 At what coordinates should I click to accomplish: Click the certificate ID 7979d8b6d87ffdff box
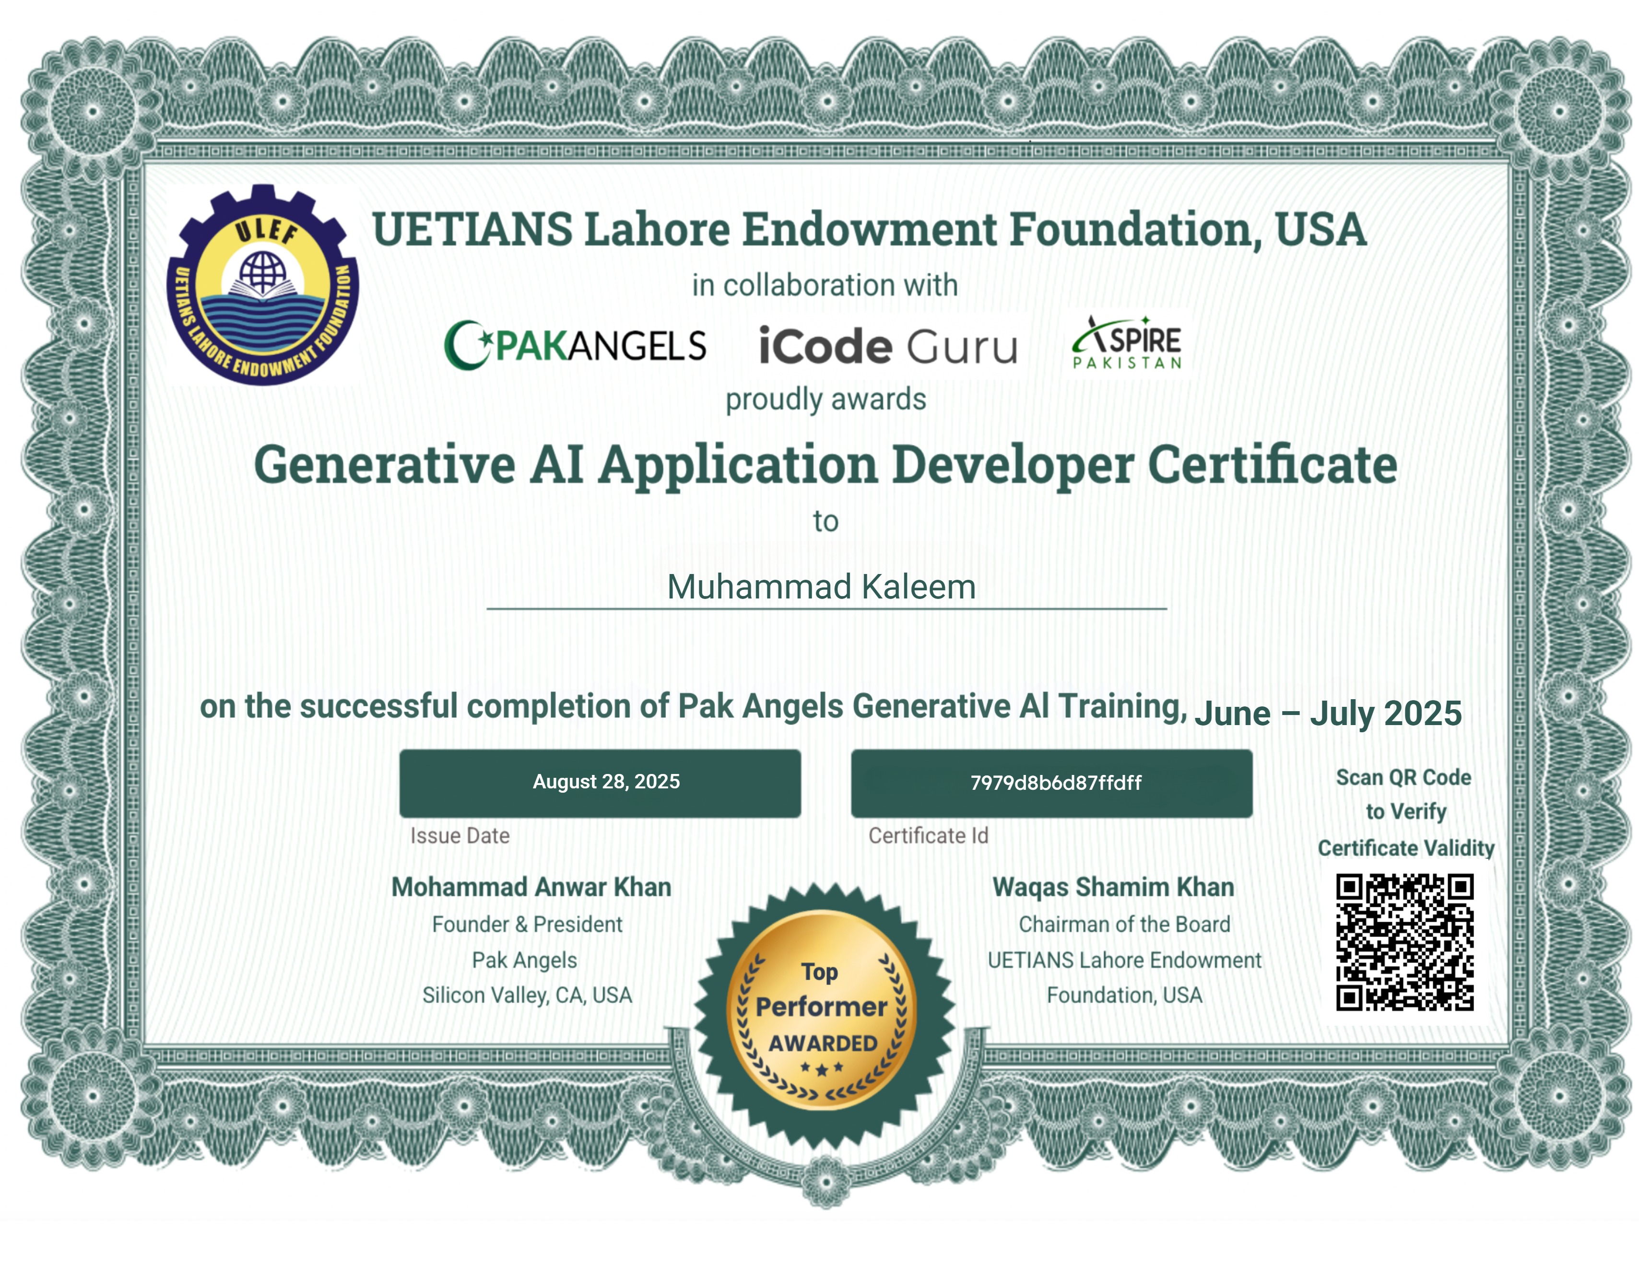1051,783
